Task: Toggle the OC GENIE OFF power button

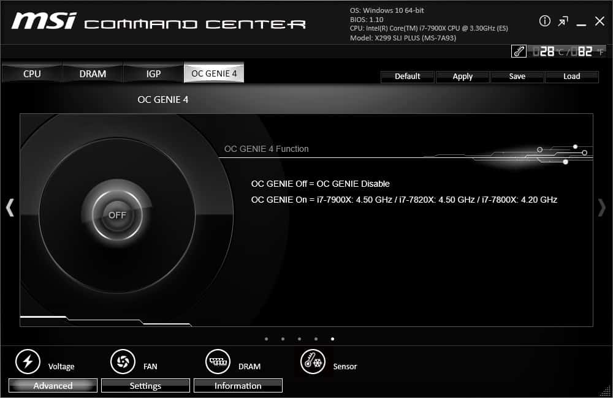Action: 117,215
